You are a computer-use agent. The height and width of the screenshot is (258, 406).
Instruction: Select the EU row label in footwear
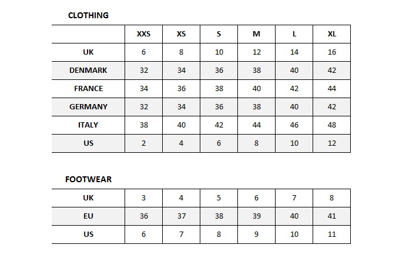point(88,216)
